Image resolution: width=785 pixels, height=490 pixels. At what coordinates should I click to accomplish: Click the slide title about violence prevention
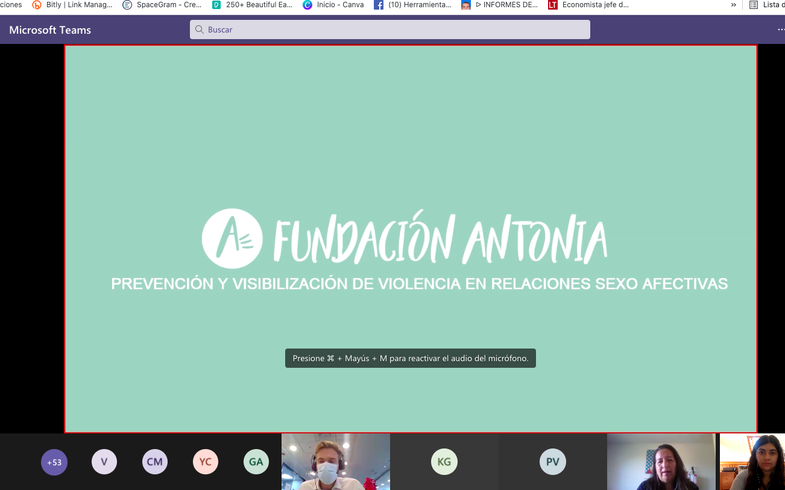[x=420, y=284]
